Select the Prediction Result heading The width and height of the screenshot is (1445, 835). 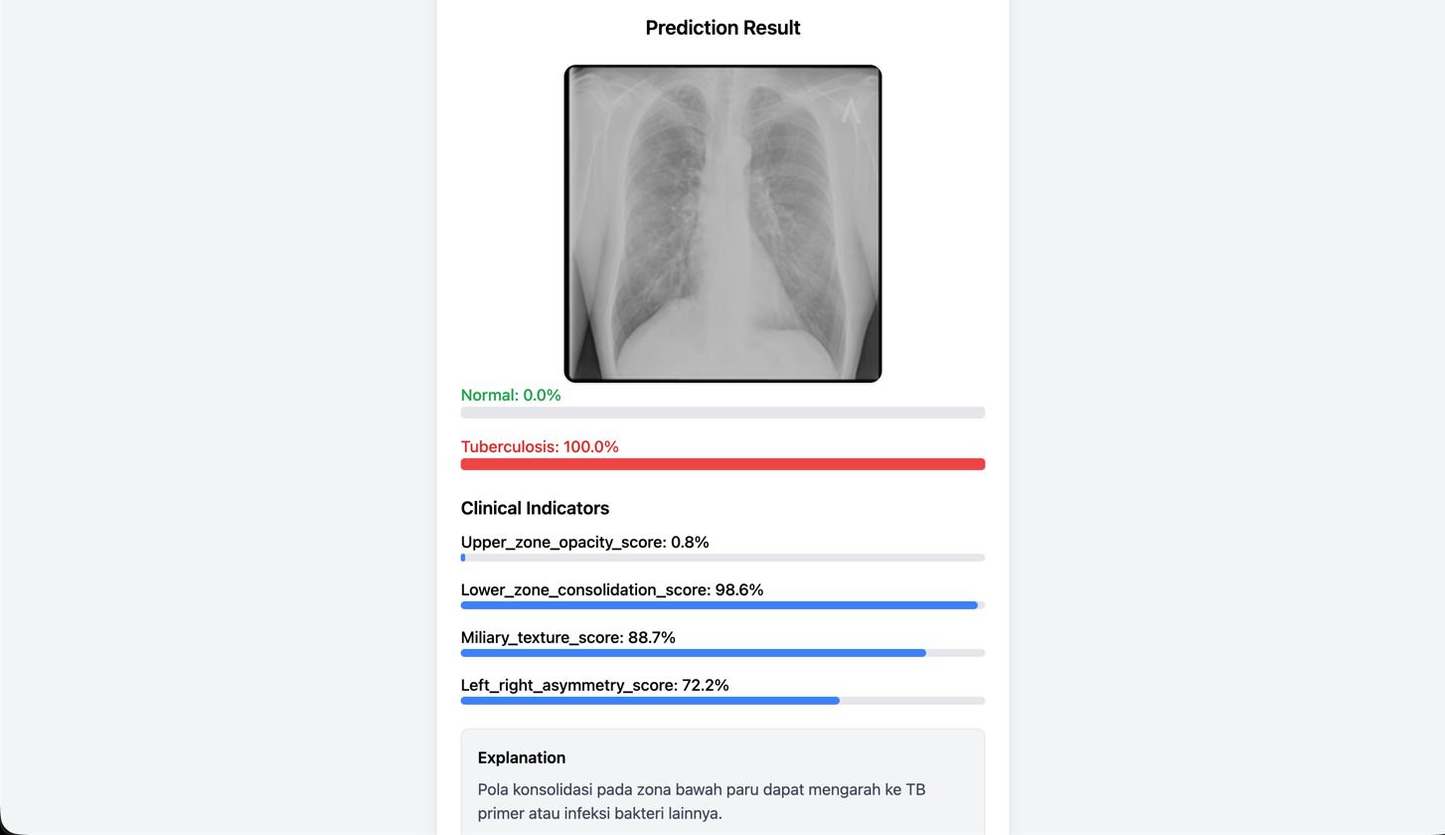pos(722,28)
